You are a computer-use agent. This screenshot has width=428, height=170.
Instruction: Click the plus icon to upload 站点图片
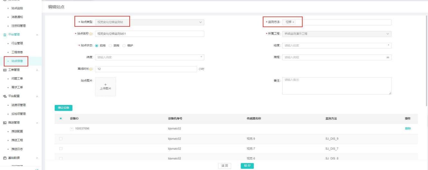click(x=105, y=85)
